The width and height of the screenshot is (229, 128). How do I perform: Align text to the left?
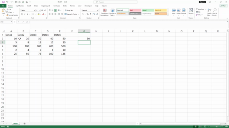coord(50,14)
